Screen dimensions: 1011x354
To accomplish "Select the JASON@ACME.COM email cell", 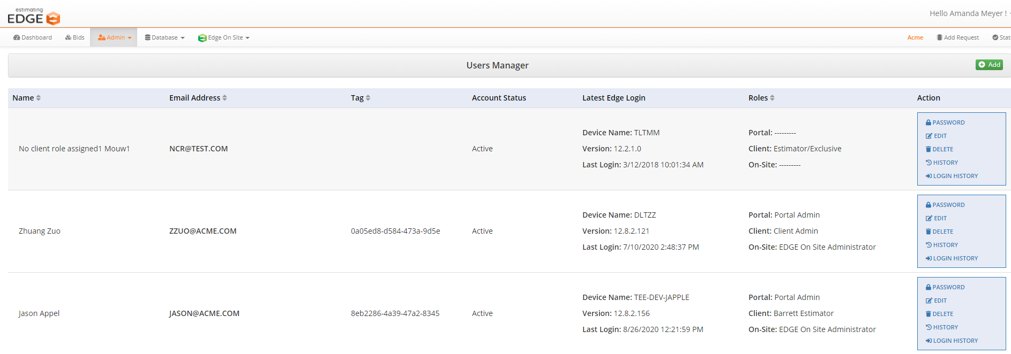I will [x=204, y=313].
